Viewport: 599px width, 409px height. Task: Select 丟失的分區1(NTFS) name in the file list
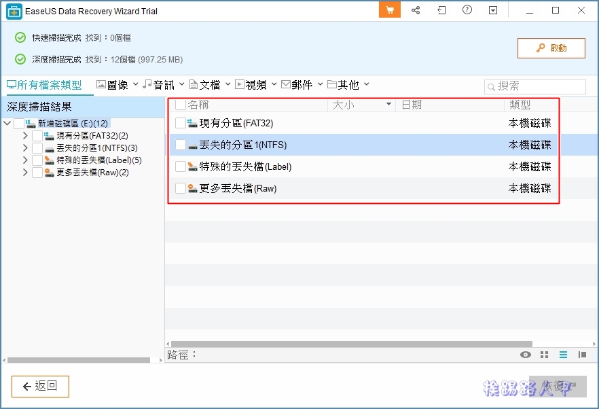point(243,145)
